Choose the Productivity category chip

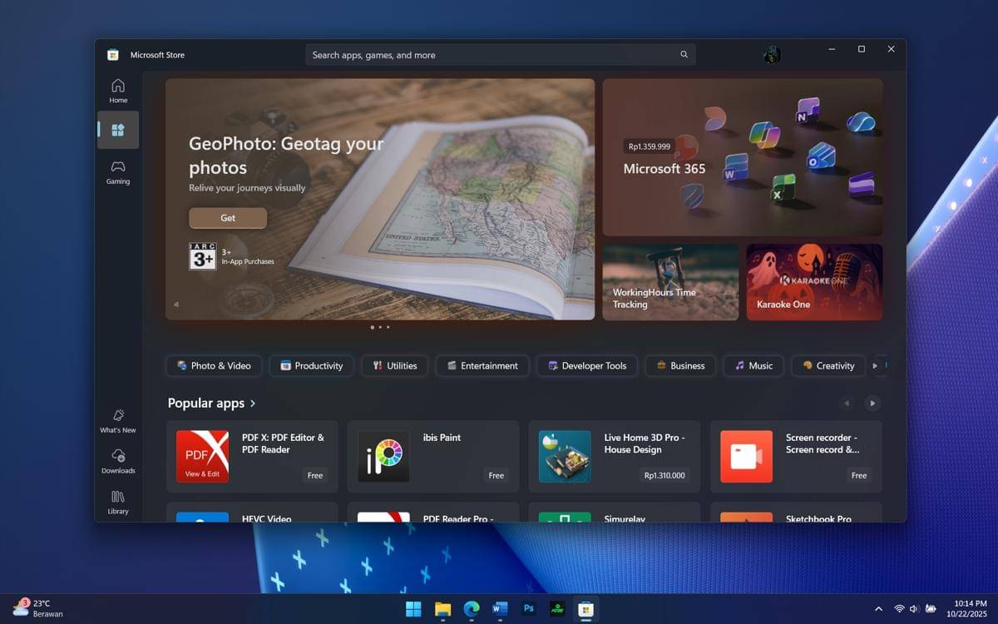click(x=312, y=366)
